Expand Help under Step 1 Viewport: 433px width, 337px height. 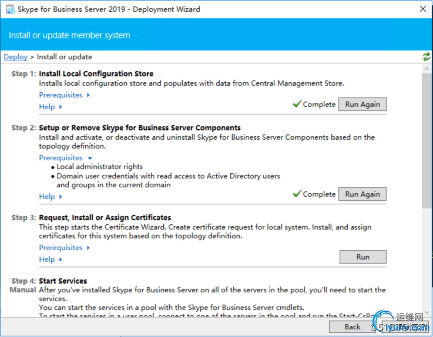click(51, 107)
